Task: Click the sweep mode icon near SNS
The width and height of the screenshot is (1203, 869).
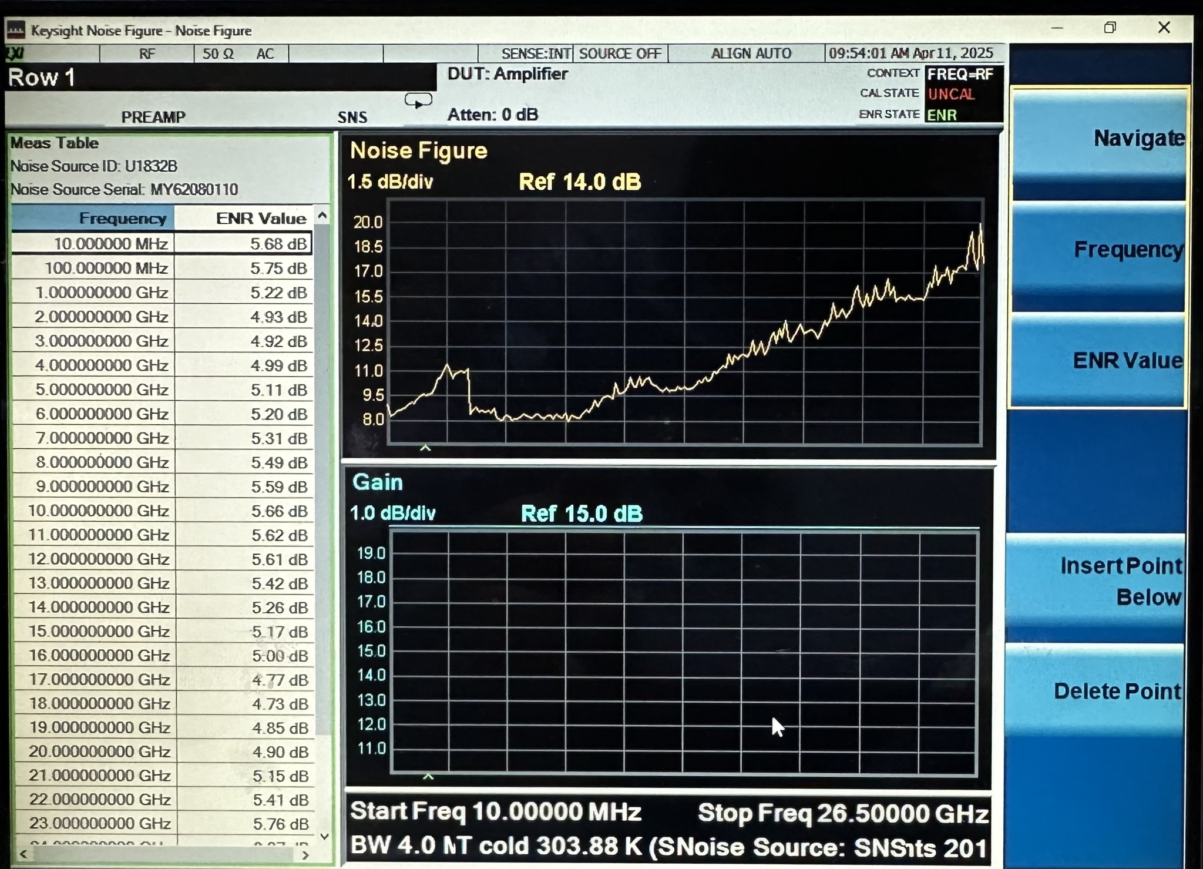Action: tap(418, 101)
